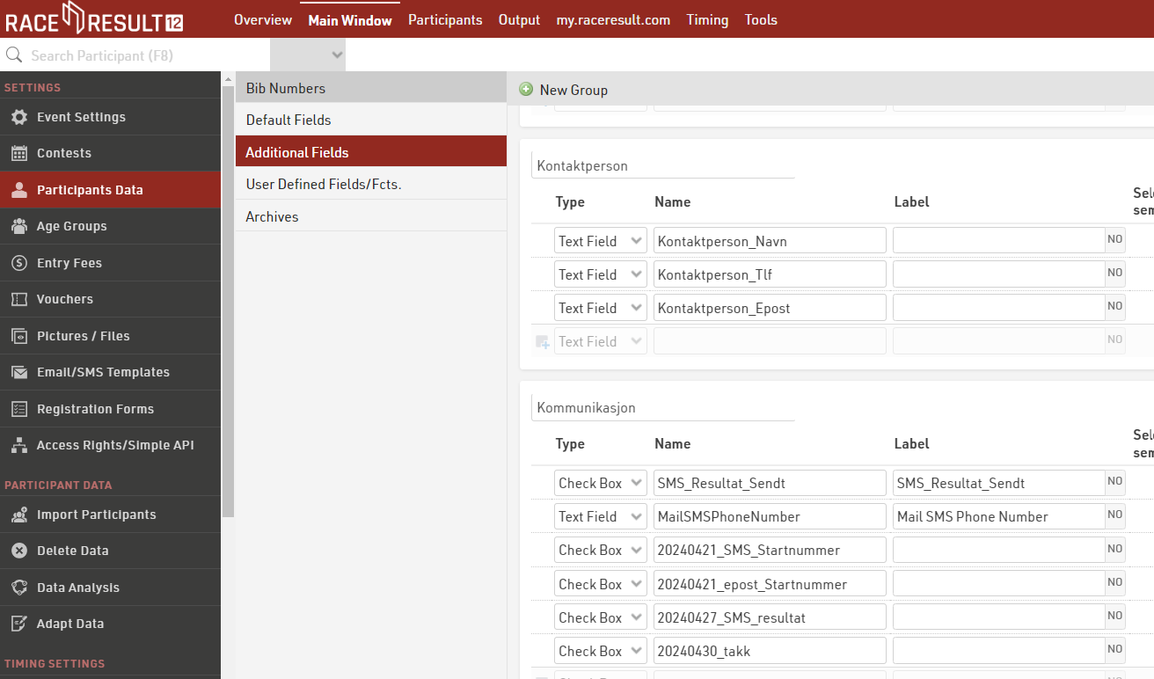The image size is (1154, 679).
Task: Open Type dropdown for Kontaktperson_Tlf
Action: (601, 274)
